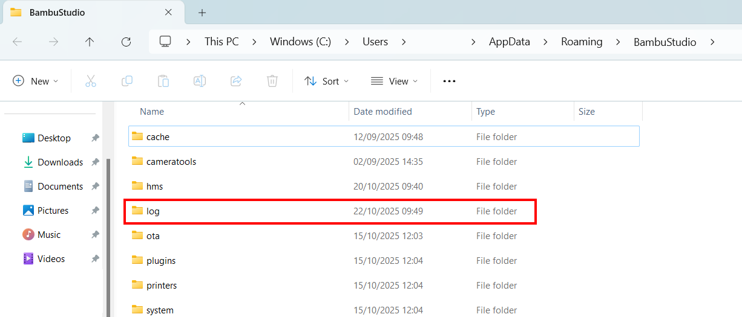Open a new tab with plus button

click(202, 12)
